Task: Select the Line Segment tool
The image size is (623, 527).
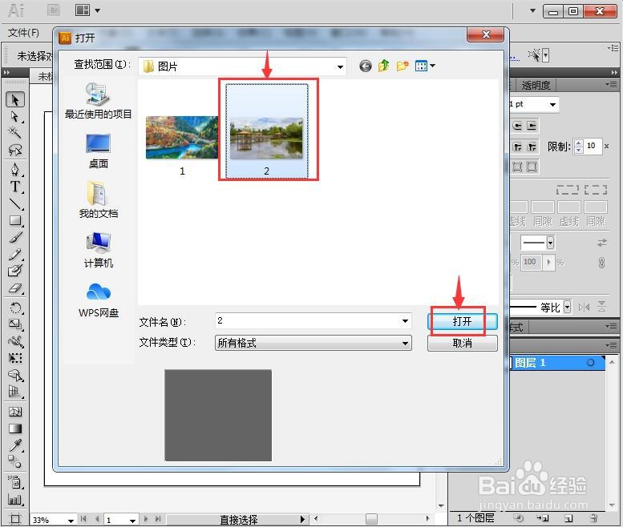Action: tap(15, 203)
